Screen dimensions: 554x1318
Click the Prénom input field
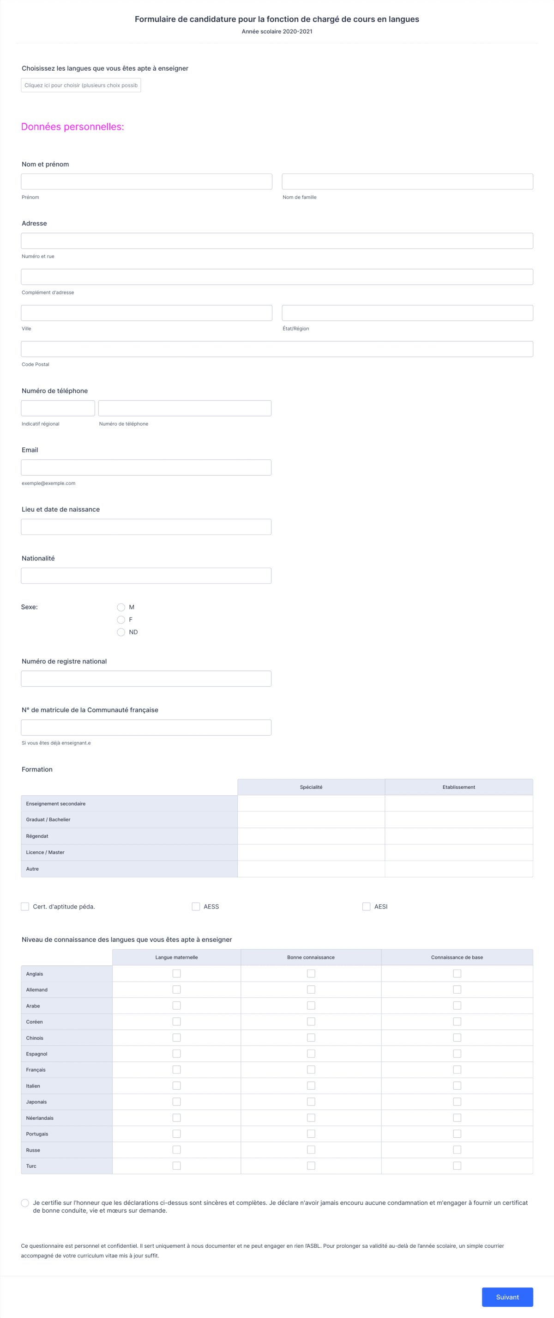click(146, 181)
